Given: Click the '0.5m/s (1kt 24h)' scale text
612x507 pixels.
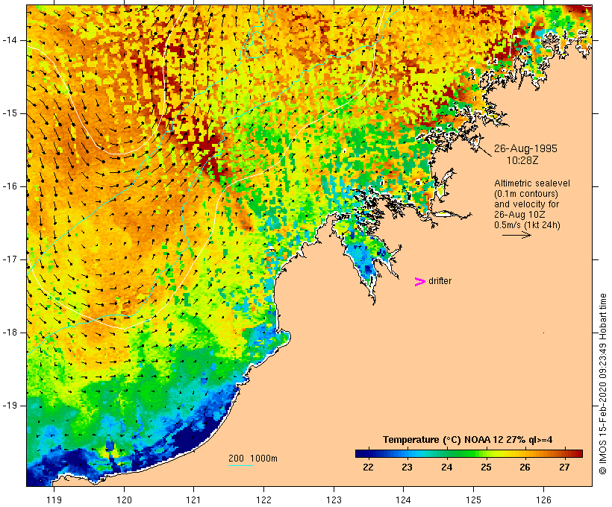Looking at the screenshot, I should click(x=527, y=225).
